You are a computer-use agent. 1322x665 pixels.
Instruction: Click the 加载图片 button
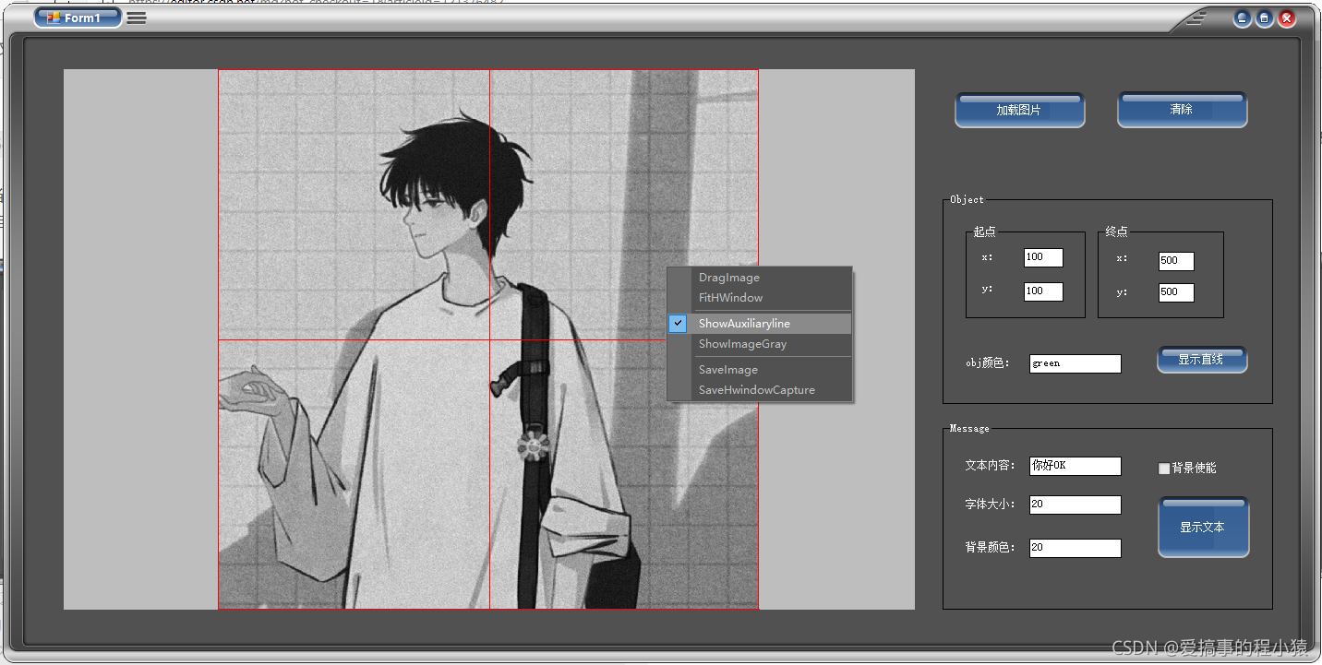(1019, 110)
